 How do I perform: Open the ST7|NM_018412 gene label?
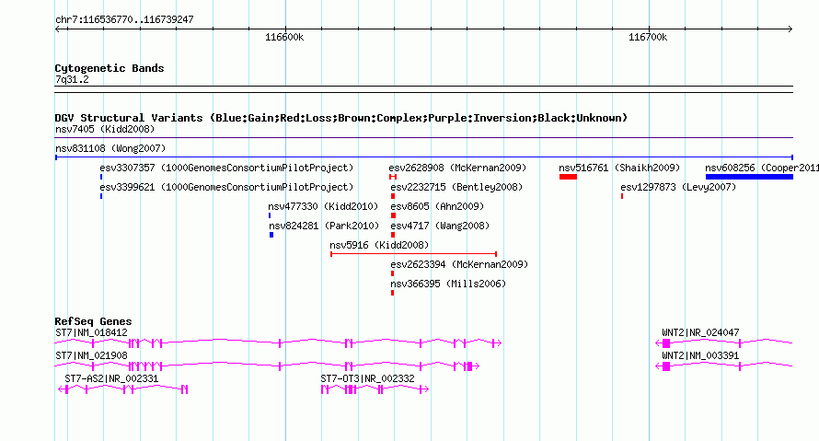tap(91, 333)
